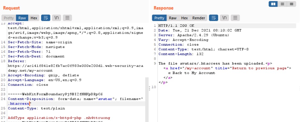Image resolution: width=300 pixels, height=122 pixels.
Task: Open the Hex tab in Request panel
Action: [x=34, y=18]
